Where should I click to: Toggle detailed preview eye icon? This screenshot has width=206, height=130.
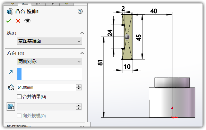(27, 21)
